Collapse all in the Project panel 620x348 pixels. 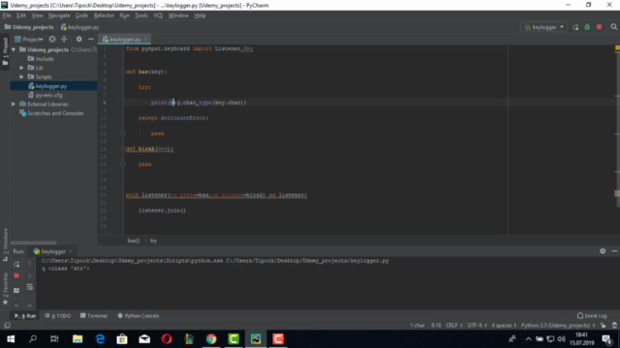click(x=64, y=39)
